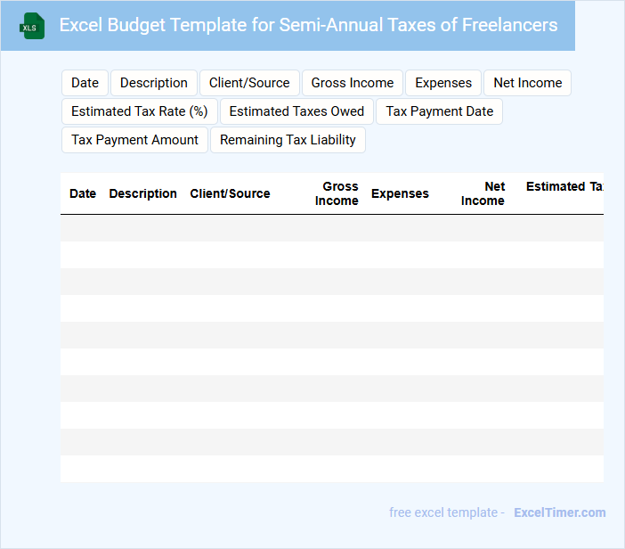The width and height of the screenshot is (625, 549).
Task: Click the green XLS file icon
Action: [31, 26]
